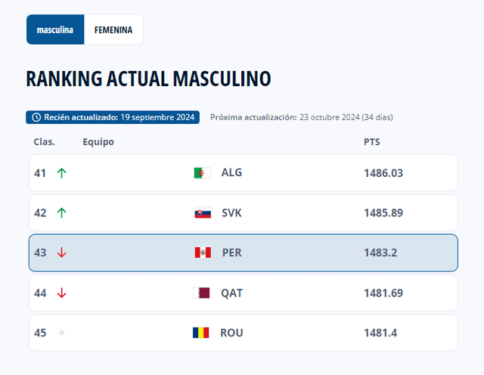Click the clock icon beside update date
The height and width of the screenshot is (375, 484).
tap(36, 117)
